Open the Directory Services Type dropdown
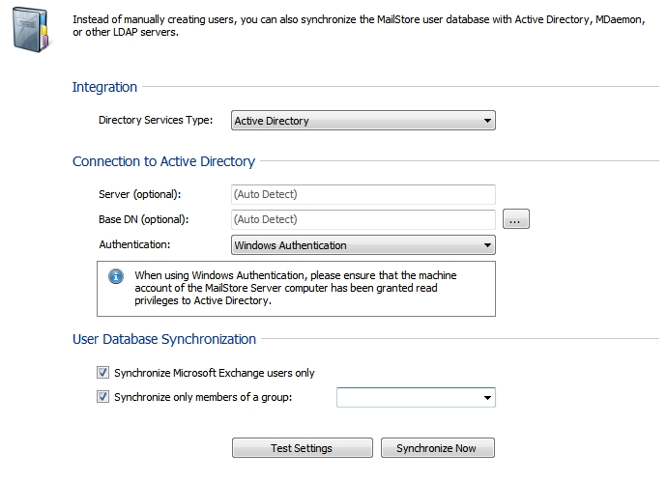This screenshot has height=481, width=668. [x=363, y=121]
